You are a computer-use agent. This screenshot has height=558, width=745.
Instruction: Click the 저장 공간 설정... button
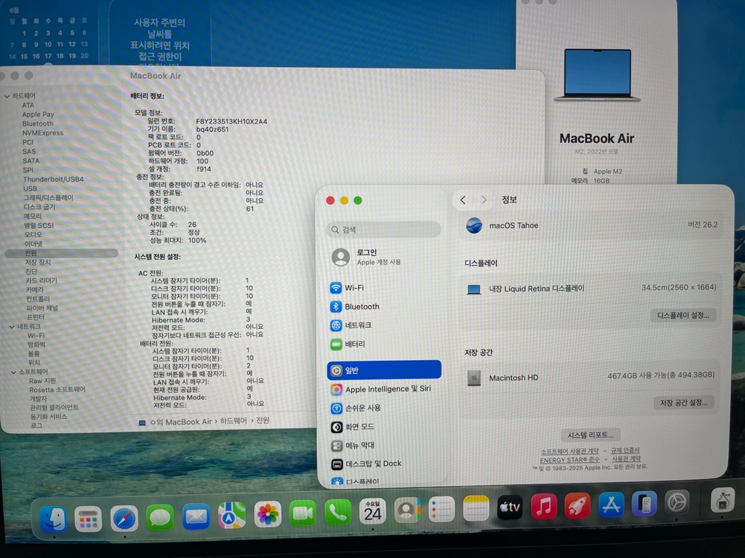coord(684,403)
